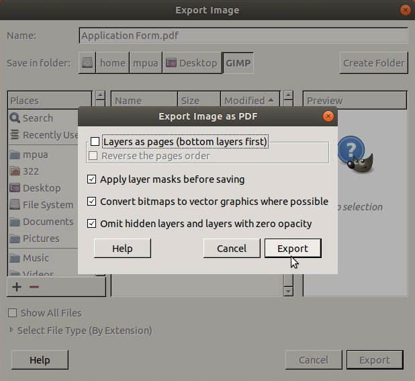Sort files by Size column

point(199,100)
